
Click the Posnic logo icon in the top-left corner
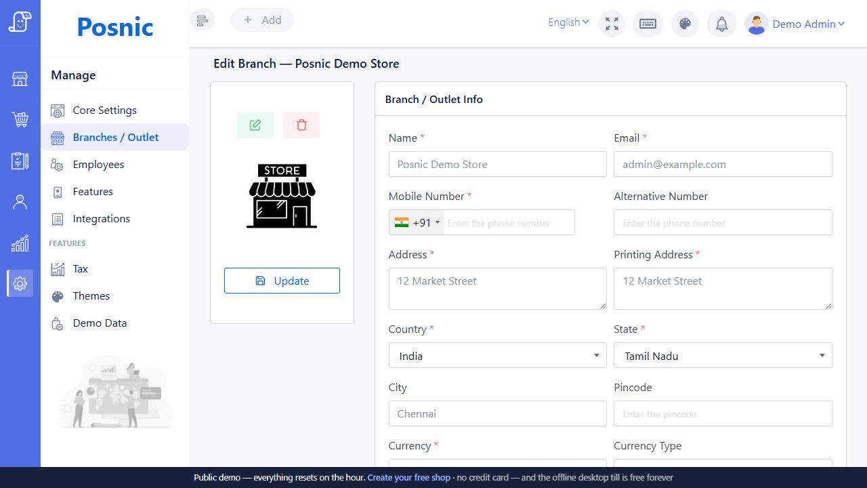[20, 22]
